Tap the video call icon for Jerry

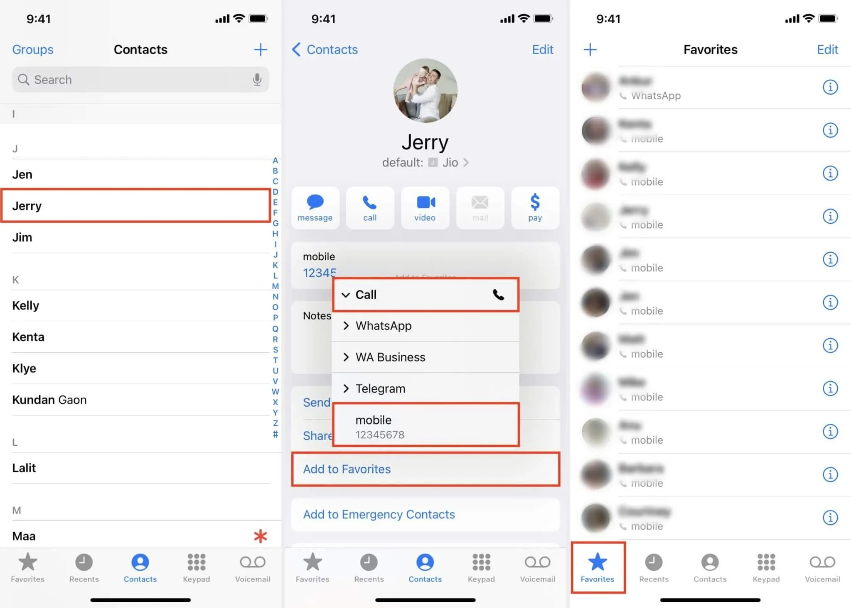pyautogui.click(x=424, y=207)
